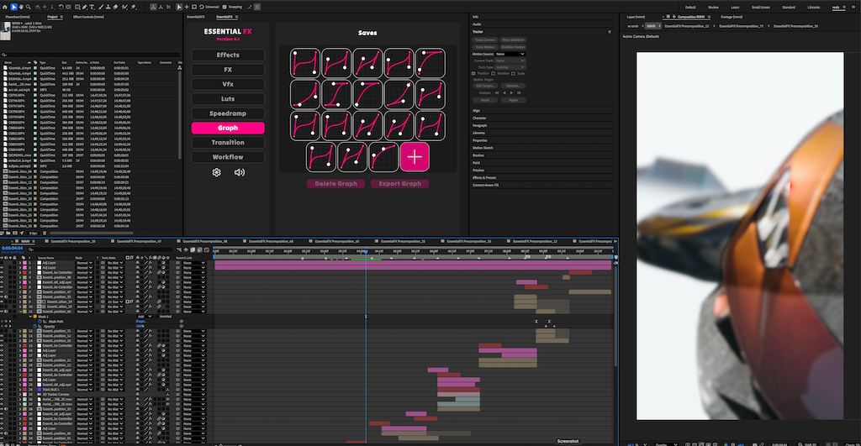This screenshot has height=446, width=861.
Task: Open the Speedramp section in EssentialFX
Action: [228, 113]
